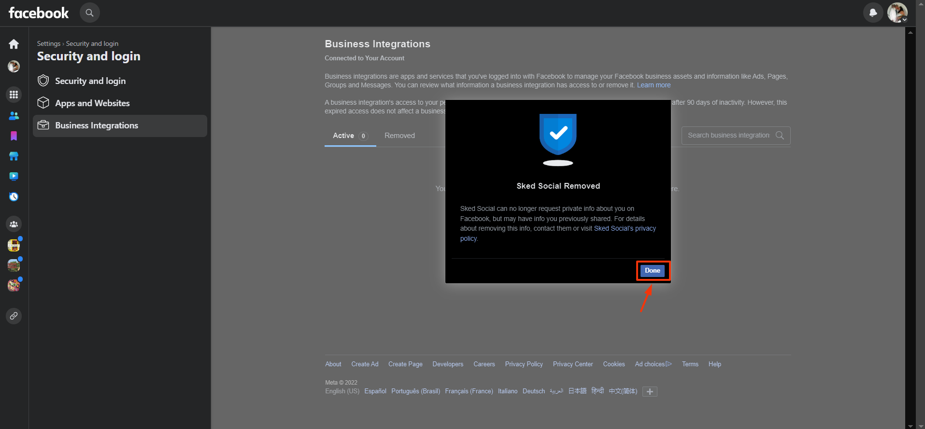The image size is (925, 429).
Task: Switch language to Español
Action: (375, 391)
